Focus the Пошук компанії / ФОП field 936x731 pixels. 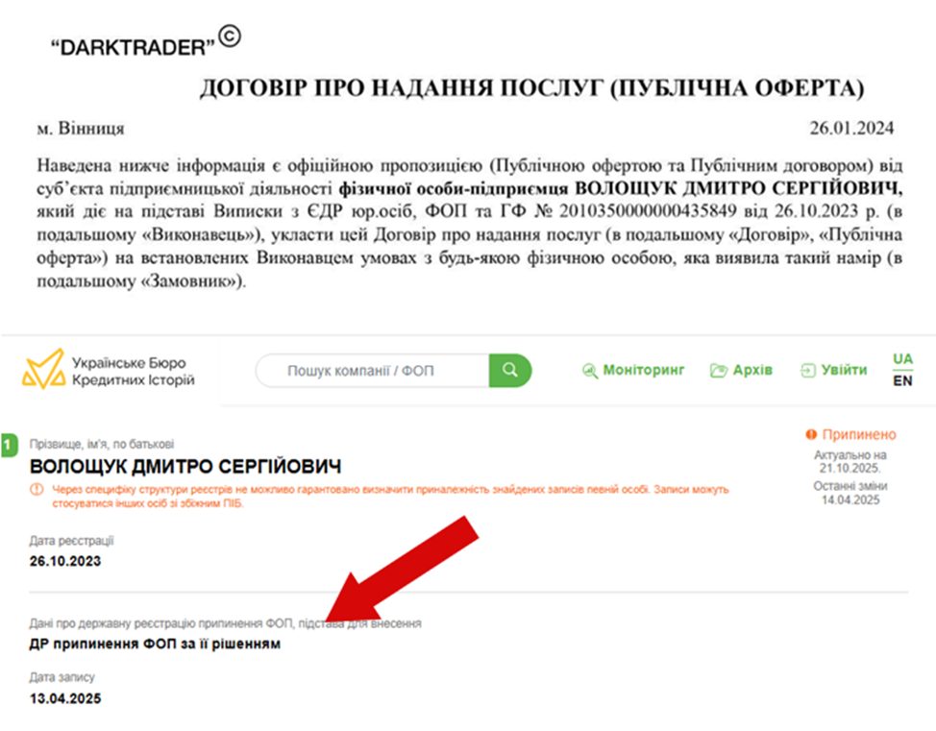tap(373, 371)
